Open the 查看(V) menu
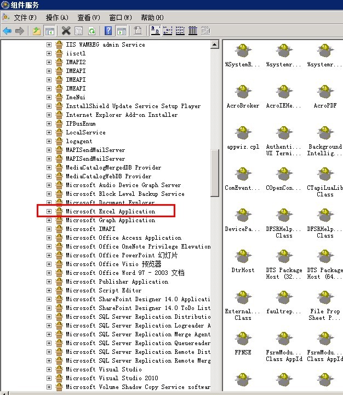Viewport: 343px width, 395px height. click(88, 18)
